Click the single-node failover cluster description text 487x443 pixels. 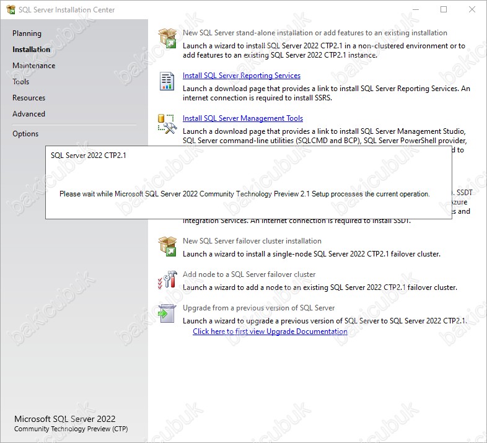click(312, 254)
